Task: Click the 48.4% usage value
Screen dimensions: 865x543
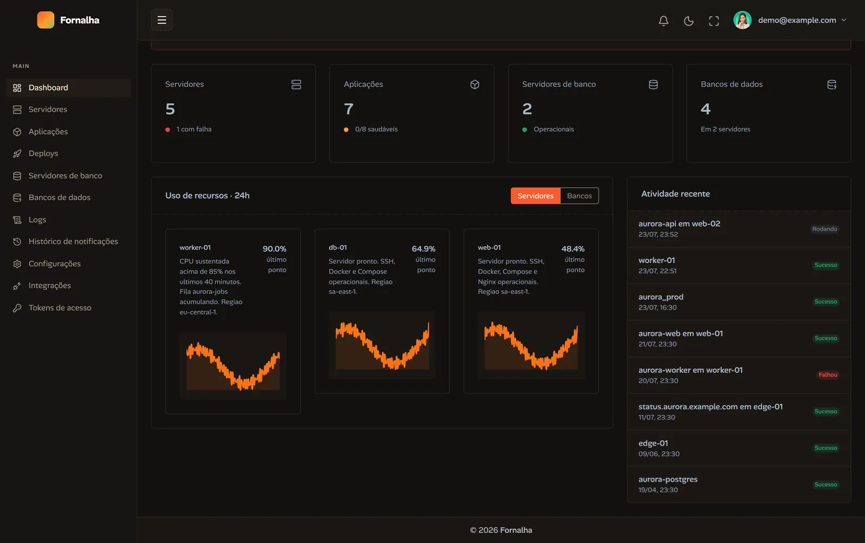Action: coord(573,249)
